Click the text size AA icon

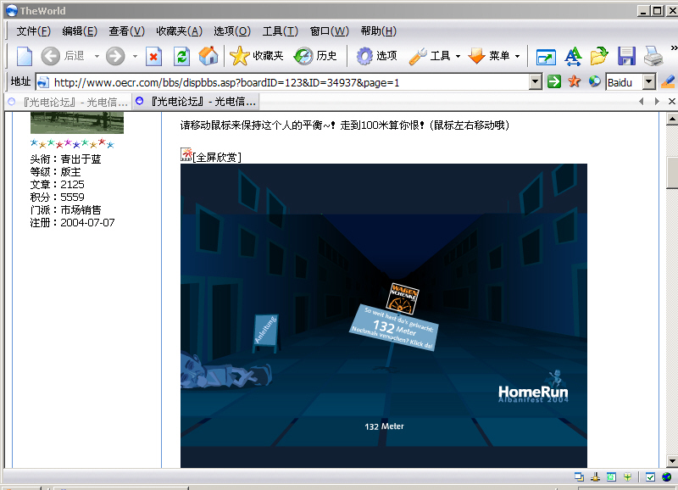(x=573, y=56)
